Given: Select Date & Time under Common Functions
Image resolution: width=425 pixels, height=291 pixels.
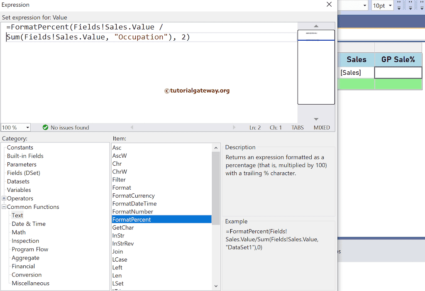Looking at the screenshot, I should (29, 224).
